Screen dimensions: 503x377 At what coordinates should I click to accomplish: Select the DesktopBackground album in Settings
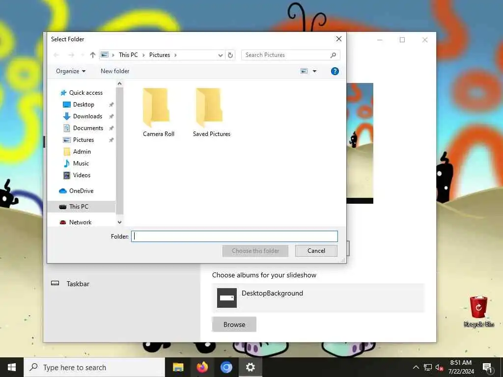pos(318,298)
